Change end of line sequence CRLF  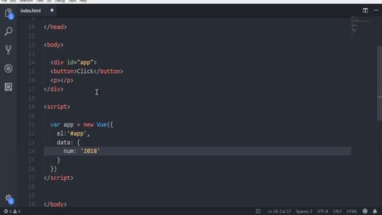tap(337, 211)
